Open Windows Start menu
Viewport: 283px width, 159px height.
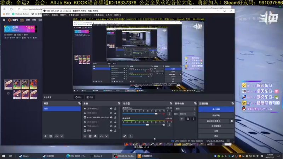point(4,156)
